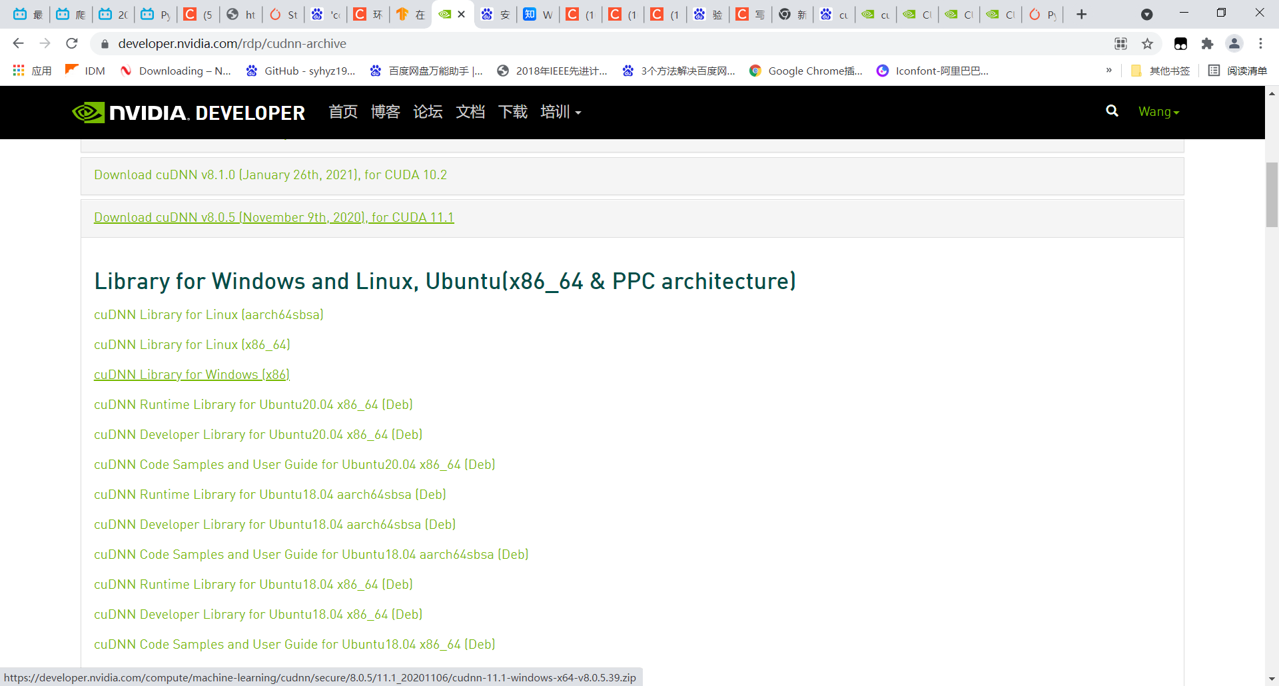
Task: Click the NVIDIA Developer logo
Action: [189, 113]
